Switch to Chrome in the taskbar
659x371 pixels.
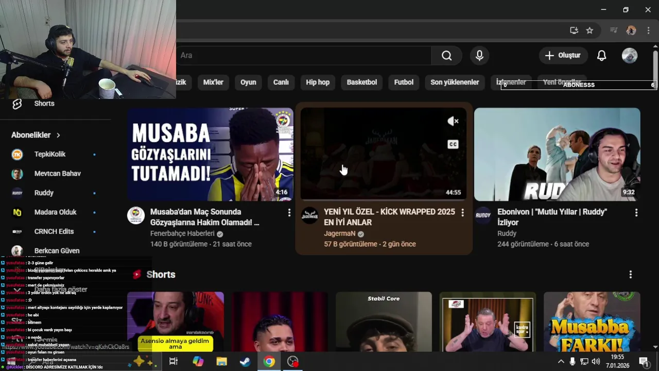pyautogui.click(x=269, y=362)
